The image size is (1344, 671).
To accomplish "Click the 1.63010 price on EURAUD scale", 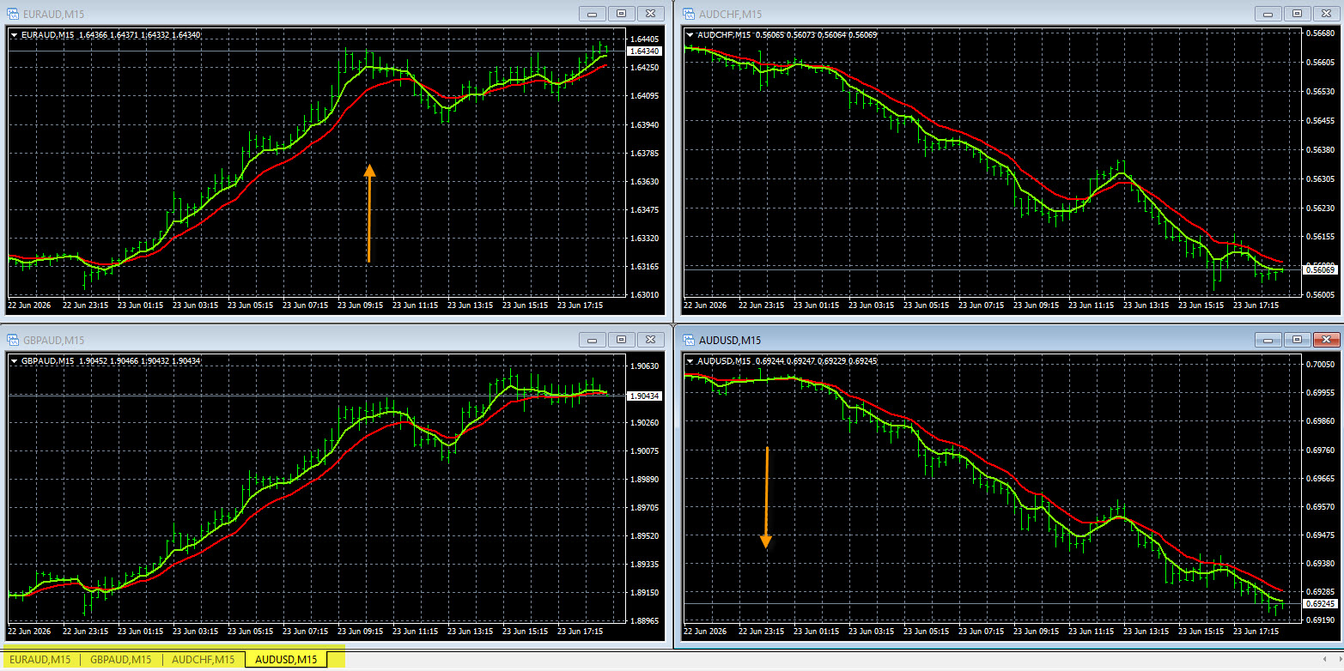I will [644, 295].
